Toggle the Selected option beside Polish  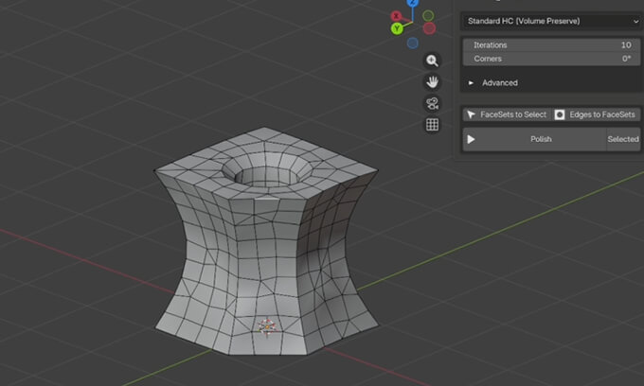tap(622, 139)
